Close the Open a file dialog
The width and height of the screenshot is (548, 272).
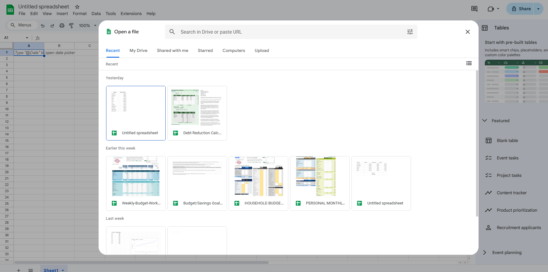point(467,32)
